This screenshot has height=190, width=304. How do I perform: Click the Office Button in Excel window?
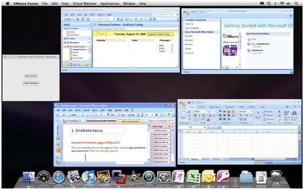click(182, 104)
